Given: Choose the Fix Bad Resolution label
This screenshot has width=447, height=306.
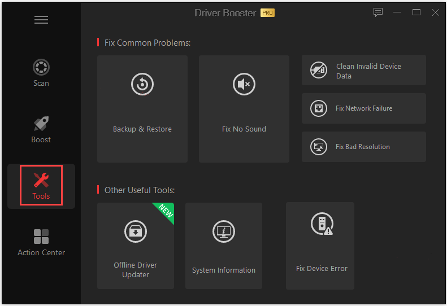Looking at the screenshot, I should pyautogui.click(x=363, y=147).
